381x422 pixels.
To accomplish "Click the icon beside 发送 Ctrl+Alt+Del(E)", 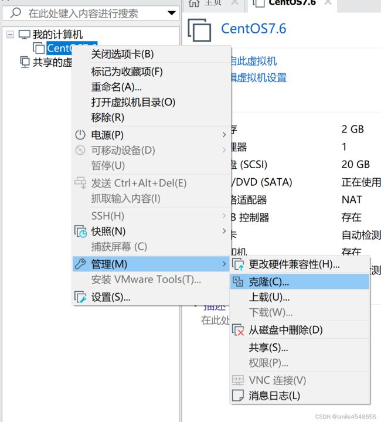I will (x=80, y=183).
